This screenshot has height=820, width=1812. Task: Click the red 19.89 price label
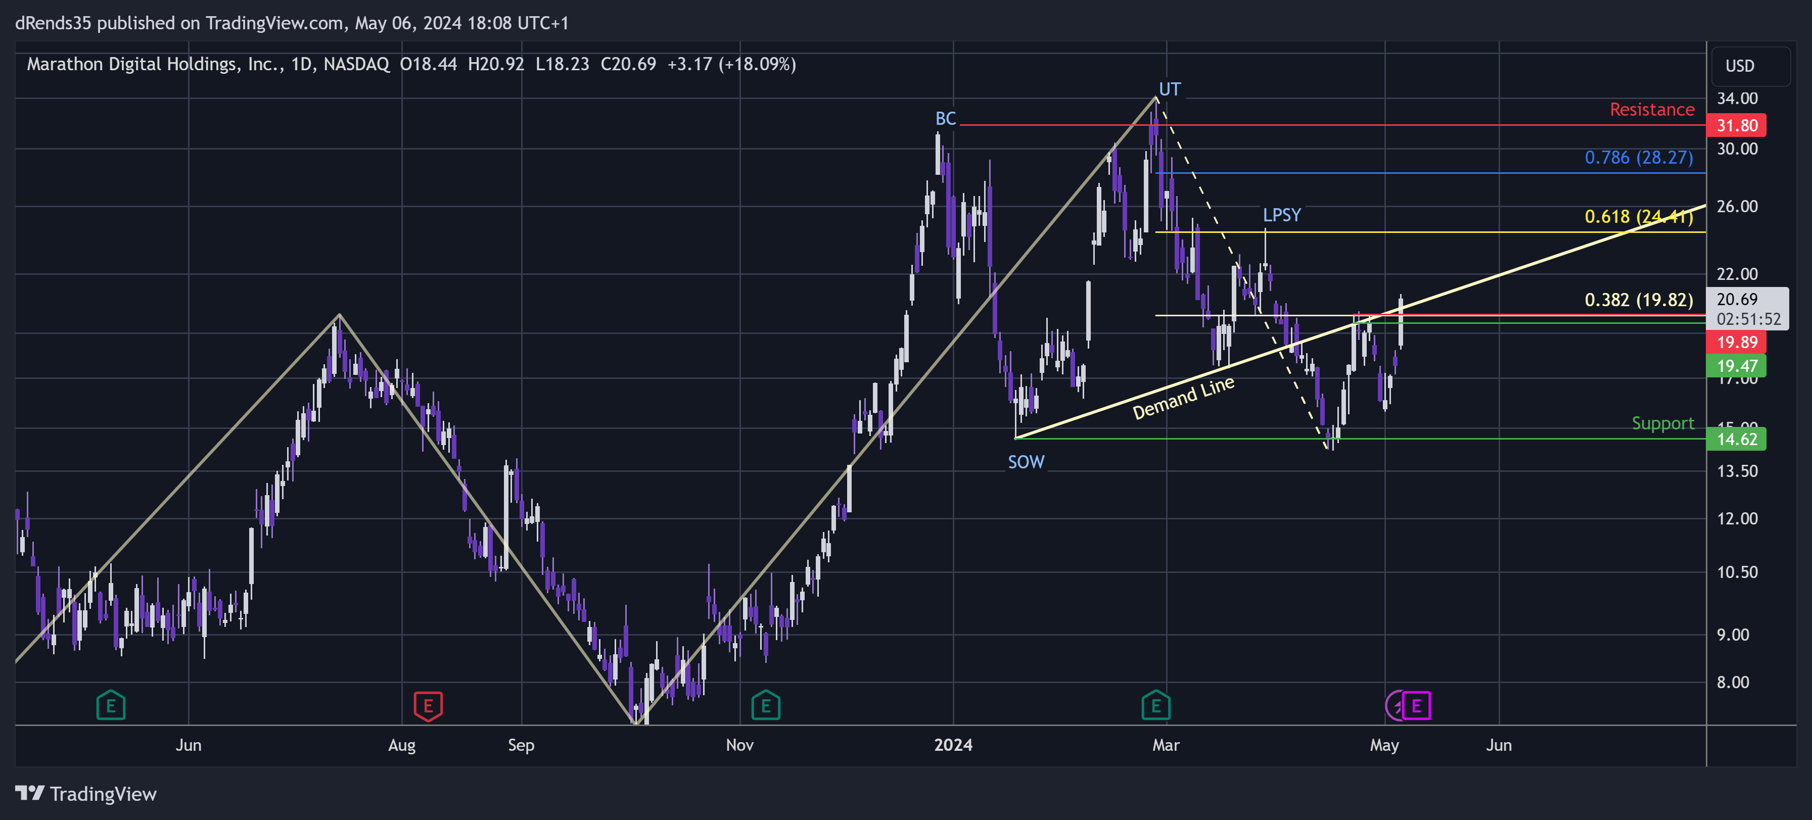tap(1736, 342)
